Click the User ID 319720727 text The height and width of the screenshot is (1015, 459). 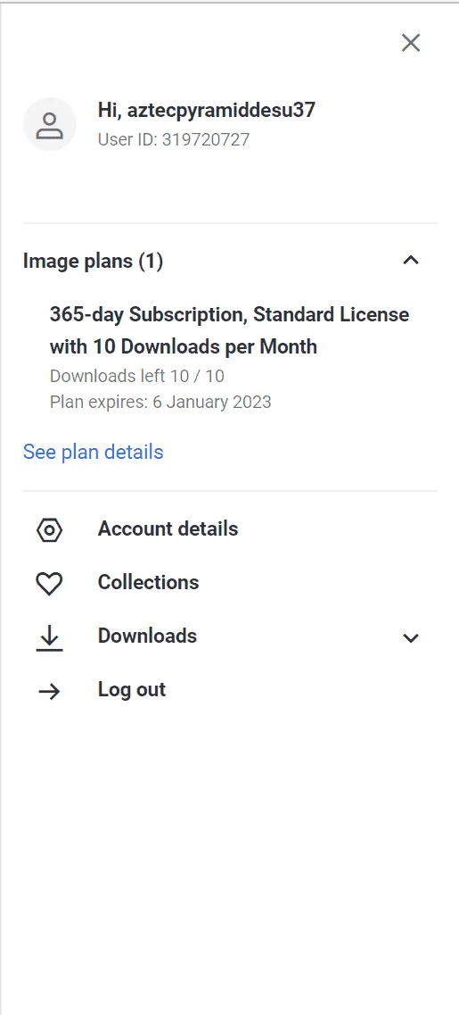coord(173,140)
